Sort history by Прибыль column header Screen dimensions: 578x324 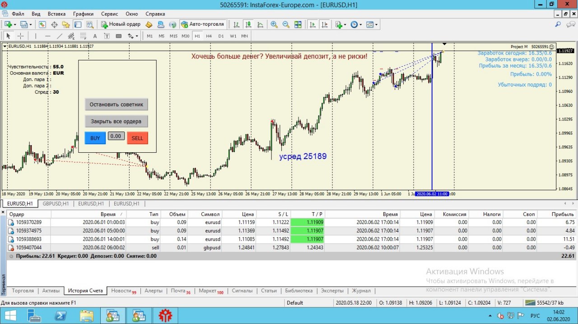pos(557,214)
